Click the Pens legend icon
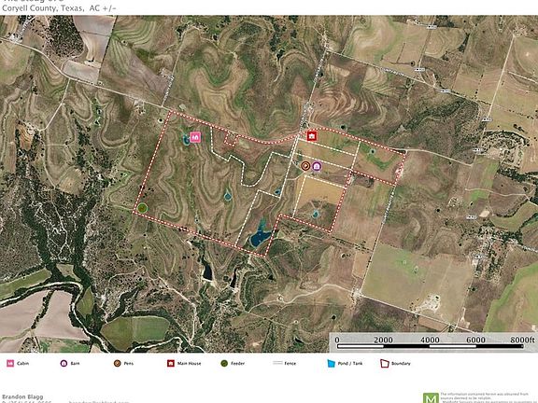538x403 pixels. pos(118,363)
